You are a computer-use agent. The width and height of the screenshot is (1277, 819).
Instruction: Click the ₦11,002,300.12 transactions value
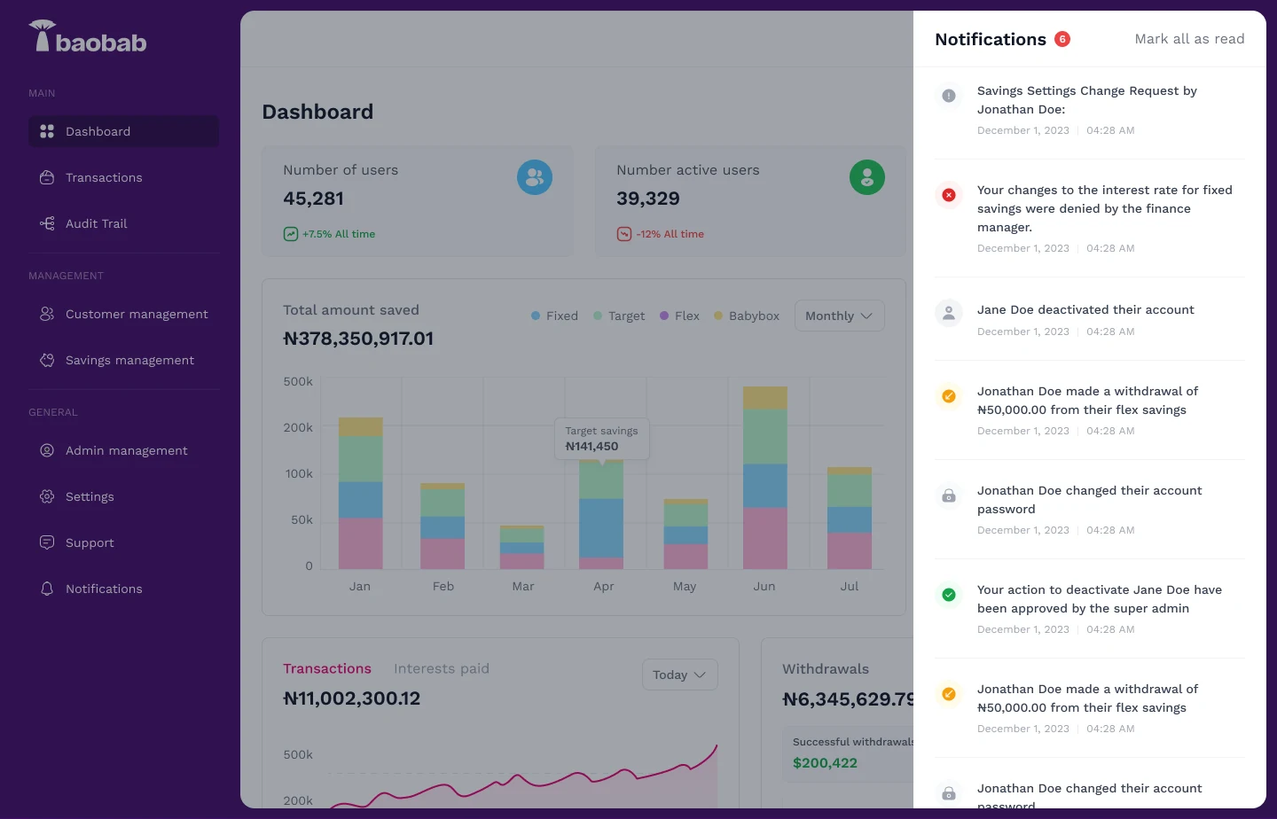click(352, 698)
